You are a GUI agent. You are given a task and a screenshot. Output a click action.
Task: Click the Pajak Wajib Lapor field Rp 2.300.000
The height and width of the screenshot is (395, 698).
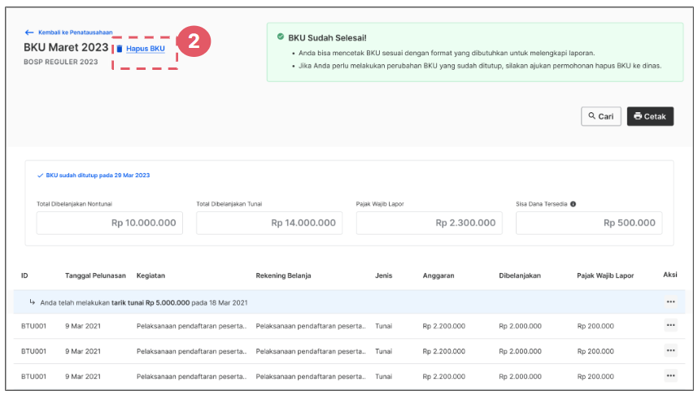click(x=429, y=223)
